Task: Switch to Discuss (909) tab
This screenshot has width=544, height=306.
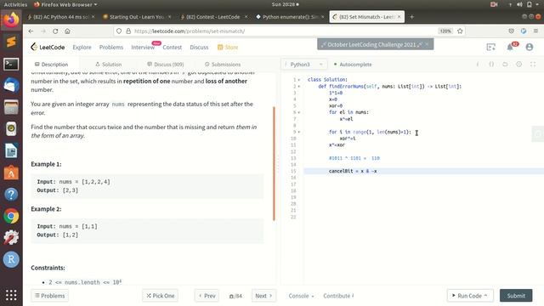Action: pyautogui.click(x=166, y=65)
